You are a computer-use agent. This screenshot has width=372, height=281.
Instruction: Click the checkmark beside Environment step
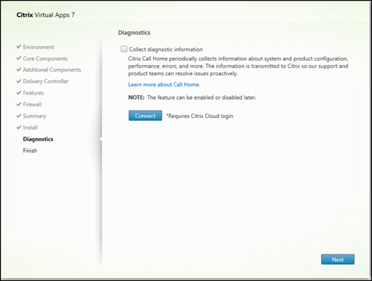[18, 47]
